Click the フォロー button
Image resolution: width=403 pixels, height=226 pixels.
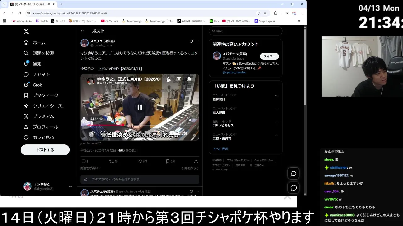[269, 56]
